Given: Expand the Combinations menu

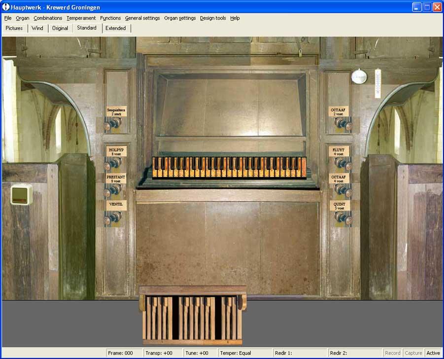Looking at the screenshot, I should pyautogui.click(x=48, y=18).
